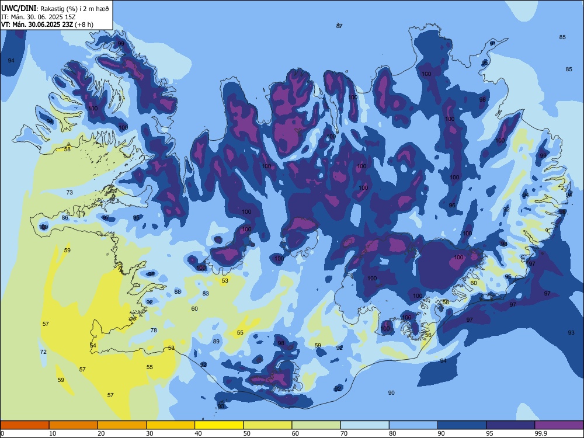584x438 pixels.
Task: Click the humidity value 72 on the map
Action: (43, 352)
